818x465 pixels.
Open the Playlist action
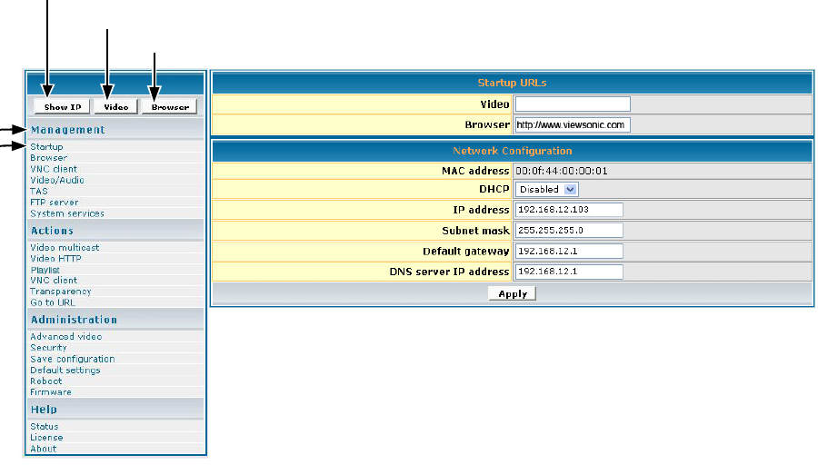45,270
